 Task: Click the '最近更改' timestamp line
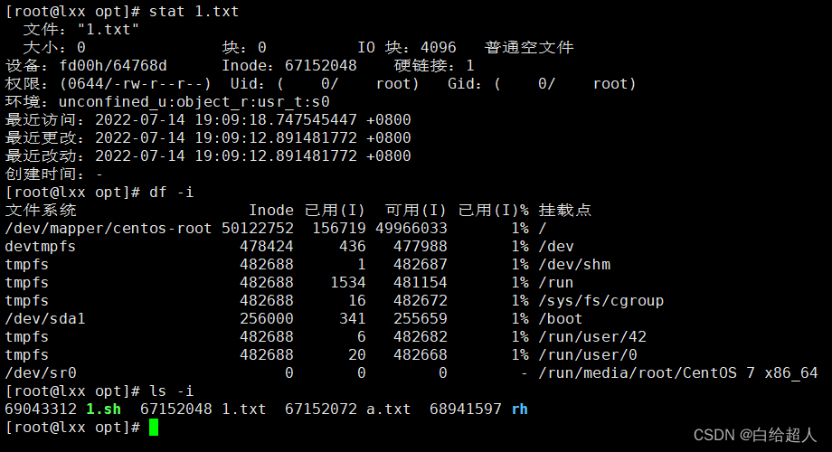pos(208,137)
